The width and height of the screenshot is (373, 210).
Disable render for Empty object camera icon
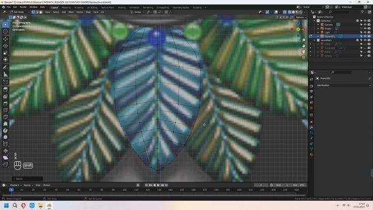(369, 29)
